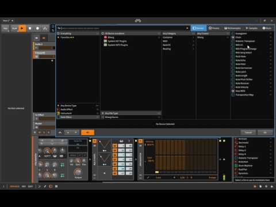Viewport: 276px width, 207px height.
Task: Filter by Audio Effect device type
Action: (x=78, y=109)
